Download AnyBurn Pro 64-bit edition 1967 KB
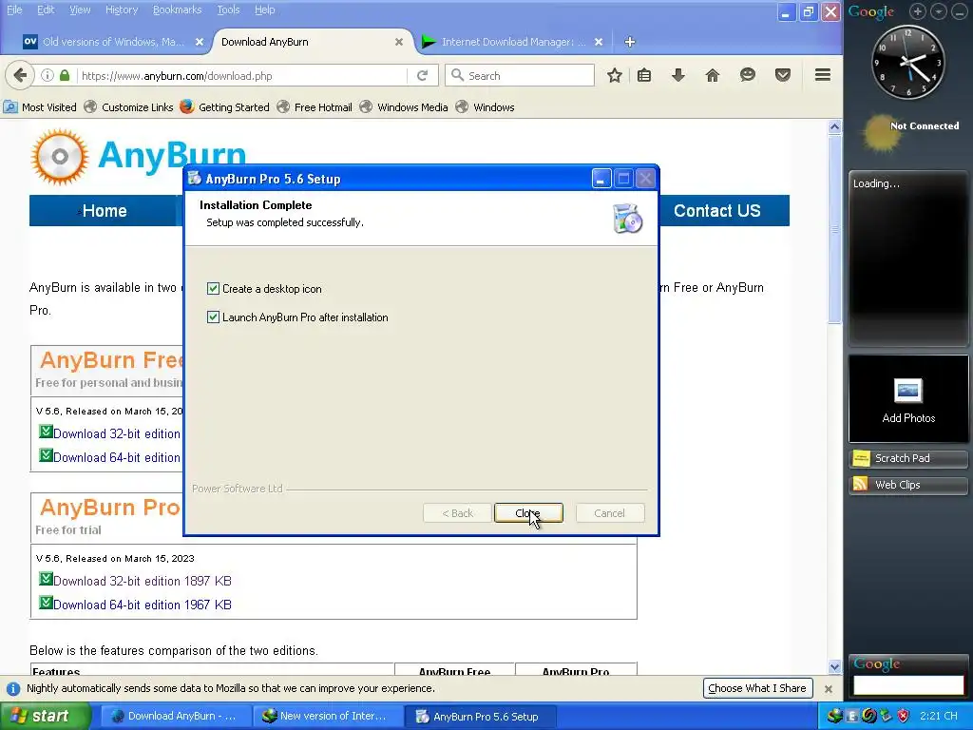Viewport: 973px width, 730px height. click(143, 605)
